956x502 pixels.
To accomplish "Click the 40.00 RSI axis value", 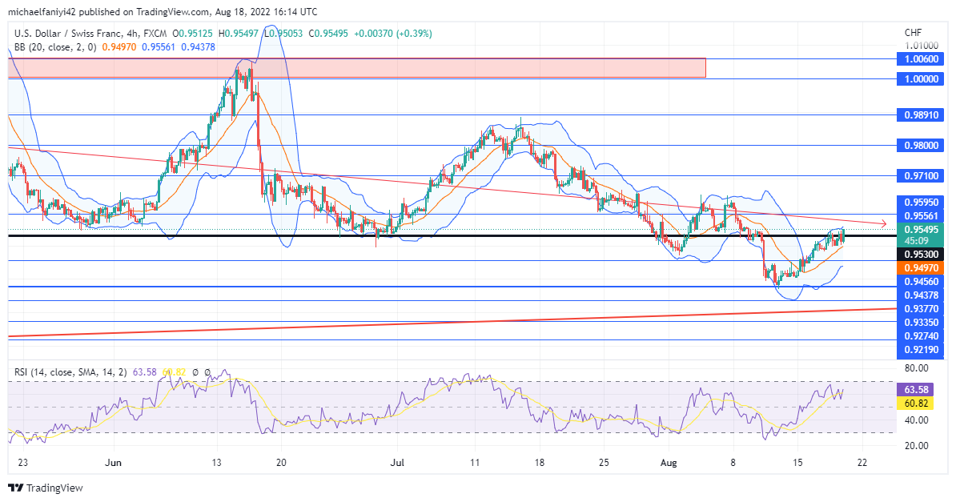I will click(917, 420).
